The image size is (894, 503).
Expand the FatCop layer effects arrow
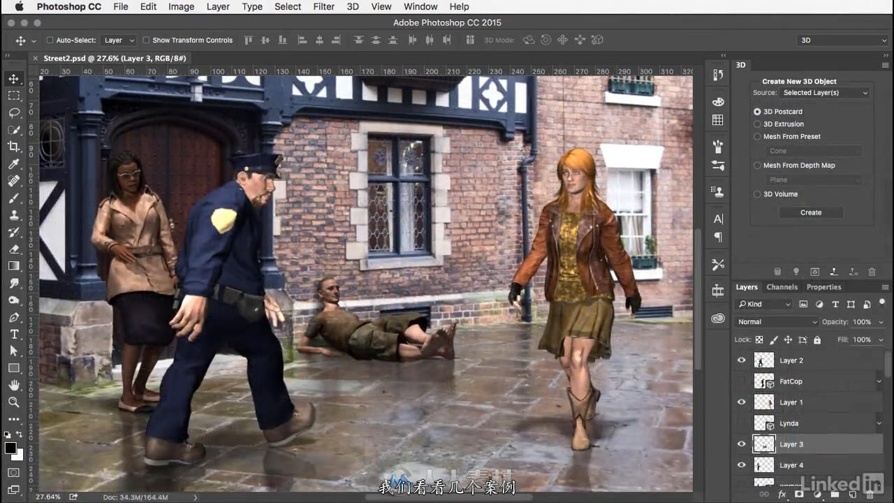tap(879, 381)
